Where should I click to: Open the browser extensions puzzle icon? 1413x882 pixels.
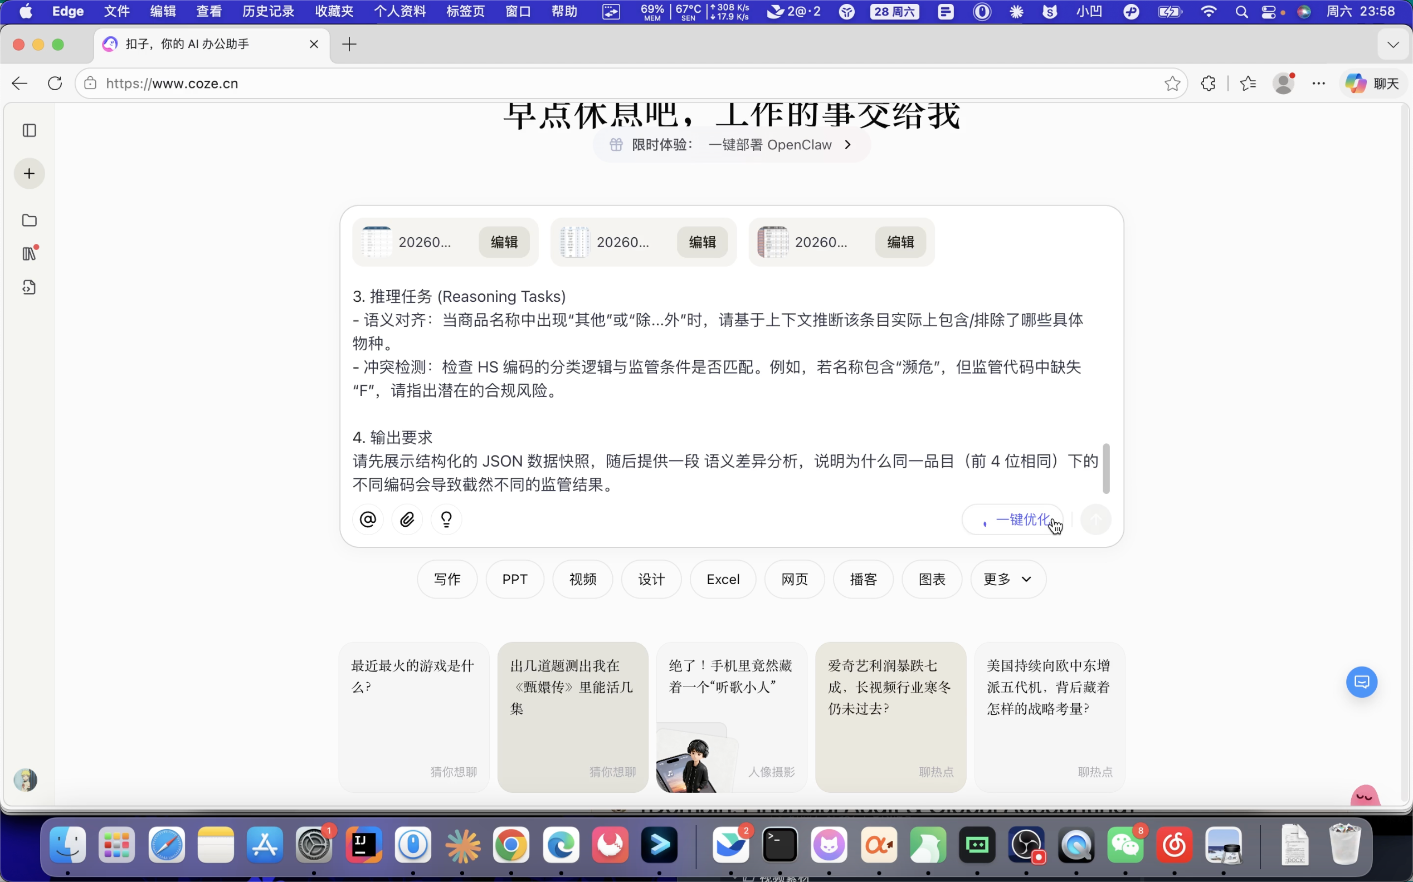1208,84
